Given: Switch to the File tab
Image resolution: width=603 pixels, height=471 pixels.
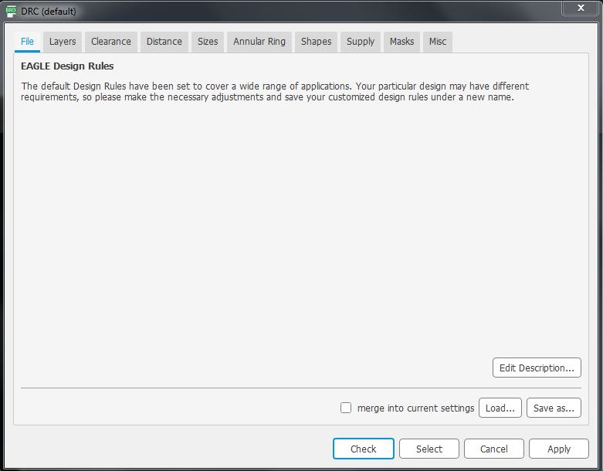Looking at the screenshot, I should 27,42.
